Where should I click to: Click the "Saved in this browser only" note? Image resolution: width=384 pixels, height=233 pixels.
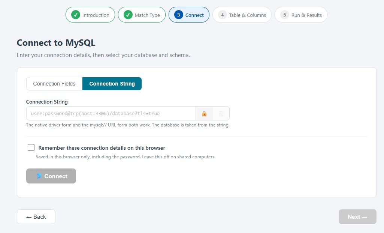[126, 157]
